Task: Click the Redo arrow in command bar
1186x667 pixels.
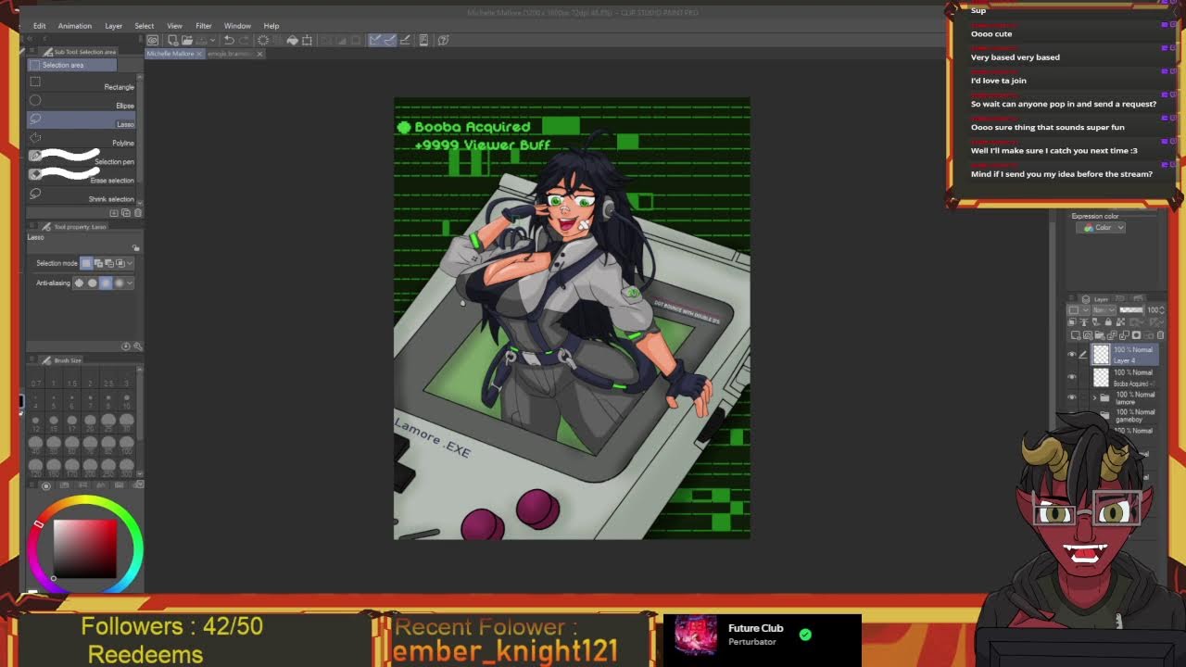Action: 245,40
